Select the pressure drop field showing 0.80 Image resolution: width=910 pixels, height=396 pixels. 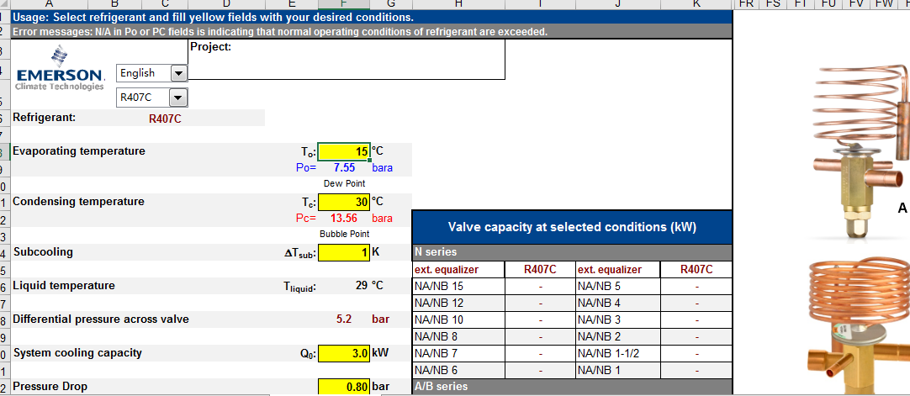(344, 387)
